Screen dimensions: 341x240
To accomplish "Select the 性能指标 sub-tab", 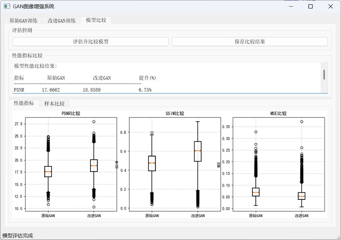I will click(24, 103).
